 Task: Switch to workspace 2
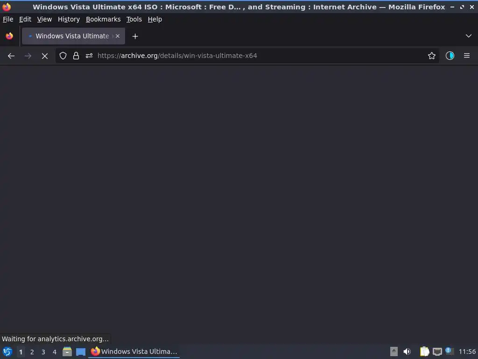click(32, 352)
